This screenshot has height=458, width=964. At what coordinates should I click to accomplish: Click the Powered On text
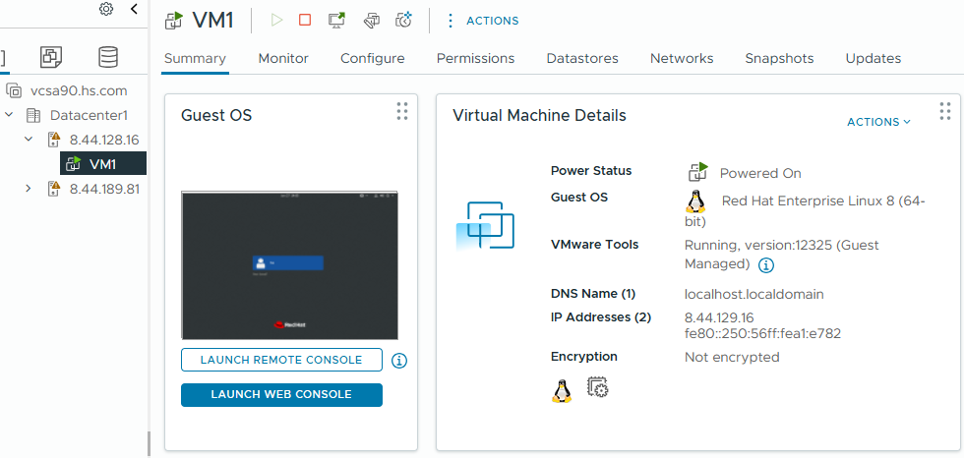[x=760, y=174]
